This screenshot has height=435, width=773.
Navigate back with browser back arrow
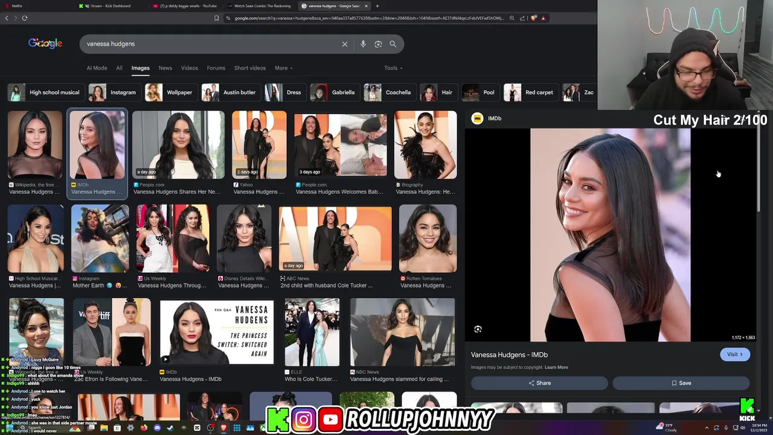(7, 18)
